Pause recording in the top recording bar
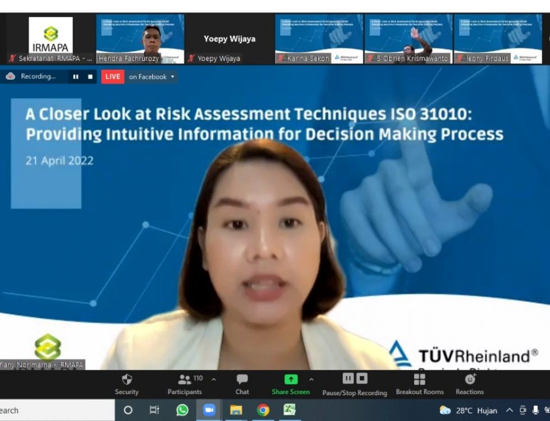550x421 pixels. tap(76, 77)
